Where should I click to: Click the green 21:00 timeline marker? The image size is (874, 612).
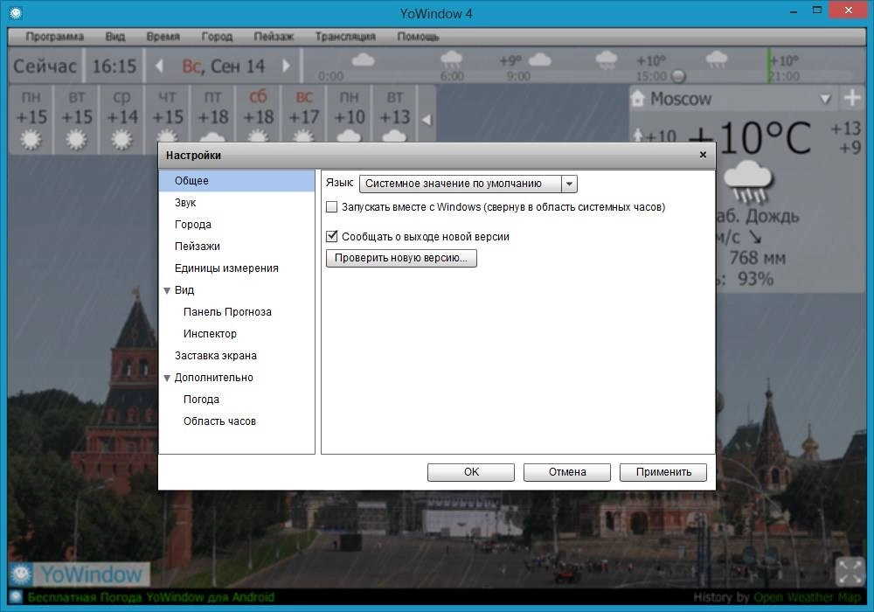pos(770,66)
